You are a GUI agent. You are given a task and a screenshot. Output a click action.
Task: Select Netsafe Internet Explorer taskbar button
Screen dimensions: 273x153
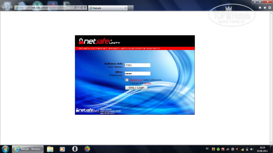point(28,149)
